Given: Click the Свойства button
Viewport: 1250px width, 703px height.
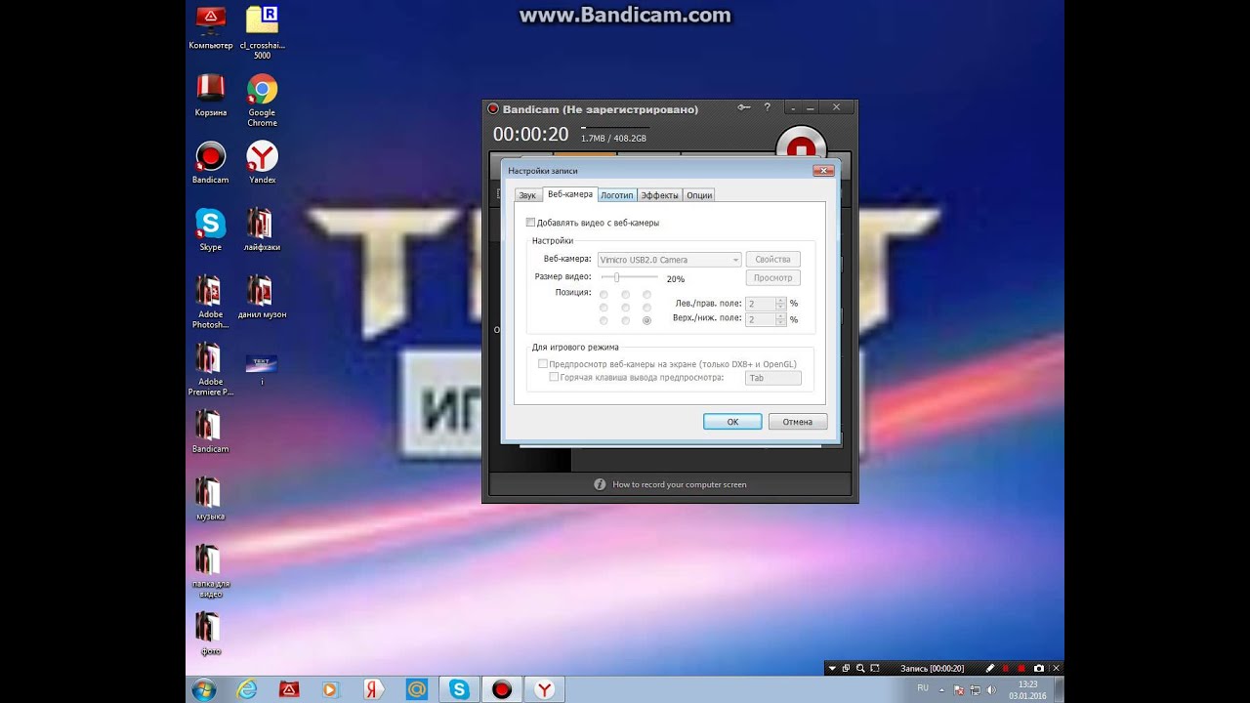Looking at the screenshot, I should coord(772,260).
